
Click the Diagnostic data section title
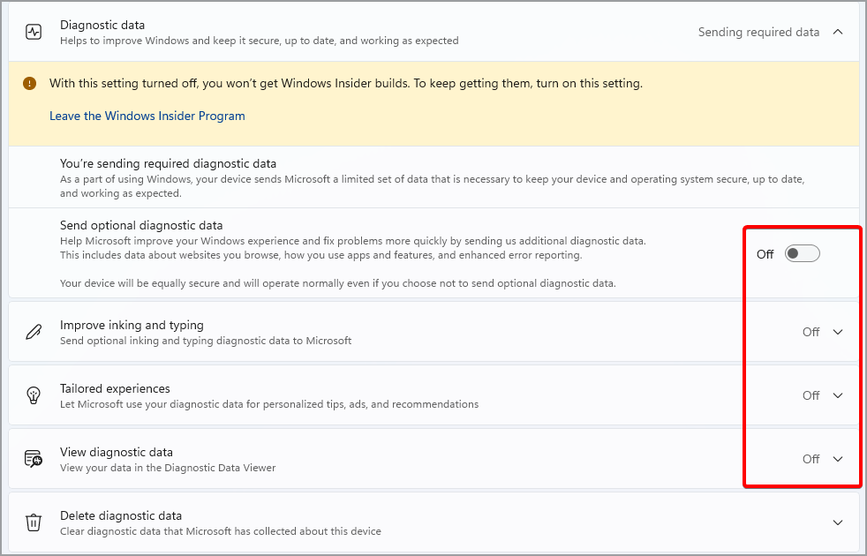(x=102, y=25)
